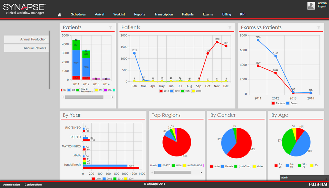Minimize the admin chat bar
This screenshot has height=188, width=329.
[x=326, y=178]
